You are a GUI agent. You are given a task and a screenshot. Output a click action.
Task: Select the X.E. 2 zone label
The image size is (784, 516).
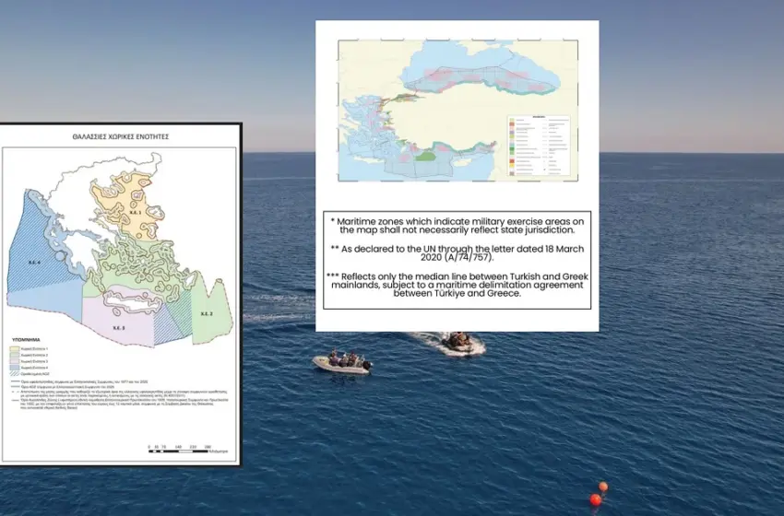(205, 314)
